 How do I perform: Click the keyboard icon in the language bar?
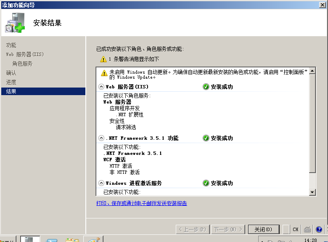click(x=307, y=229)
